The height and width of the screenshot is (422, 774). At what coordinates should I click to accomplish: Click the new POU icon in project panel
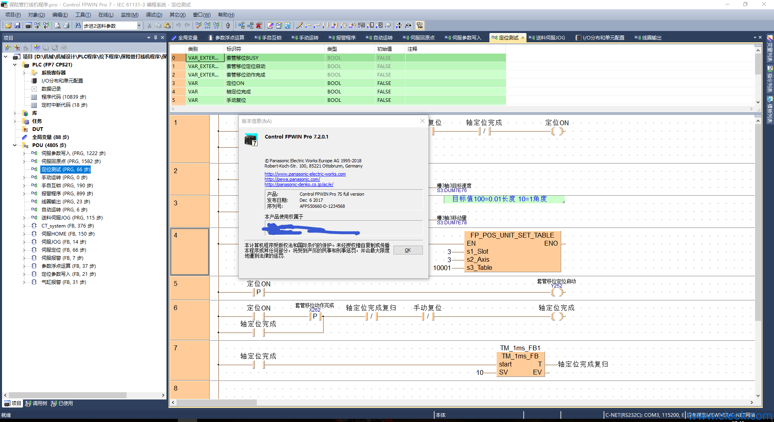[8, 48]
